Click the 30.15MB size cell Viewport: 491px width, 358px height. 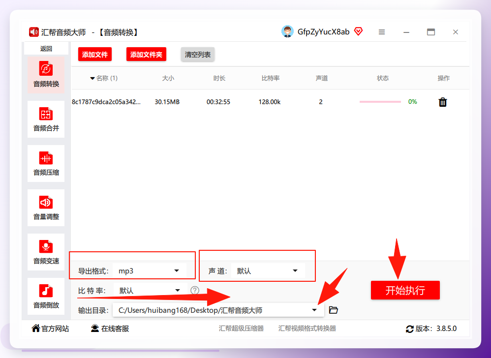pos(167,102)
